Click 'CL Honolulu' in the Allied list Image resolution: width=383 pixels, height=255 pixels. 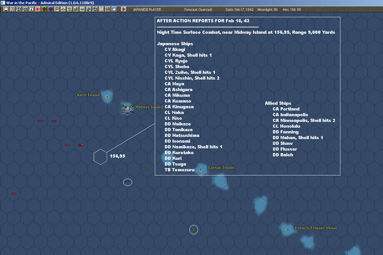[x=286, y=126]
